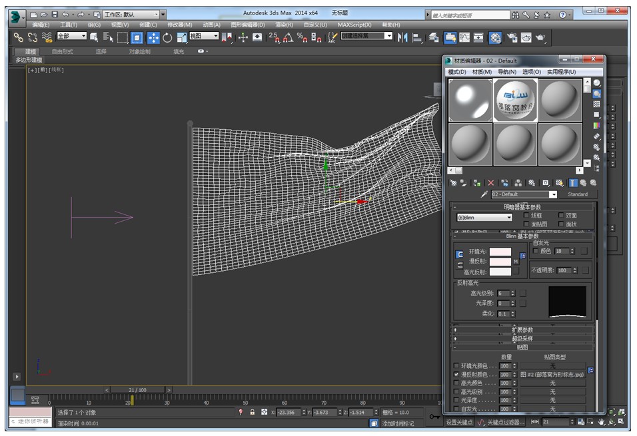The height and width of the screenshot is (436, 637).
Task: Select the Select and Link chain tool
Action: pos(18,37)
